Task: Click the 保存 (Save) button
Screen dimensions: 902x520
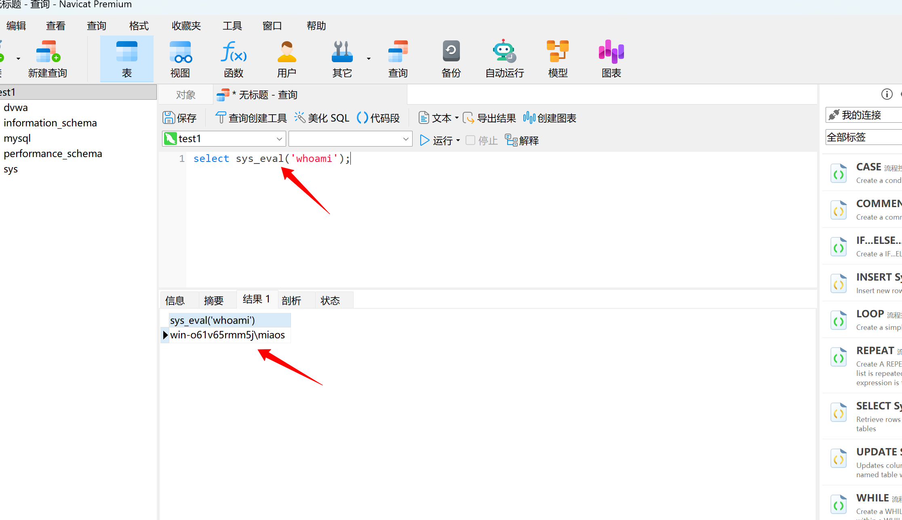Action: 179,118
